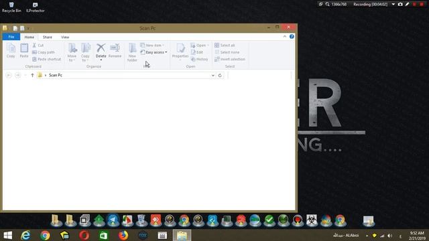Click Invert selection in ribbon

230,59
